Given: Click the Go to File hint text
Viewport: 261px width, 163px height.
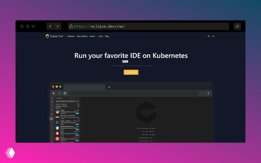Looking at the screenshot, I should click(x=146, y=132).
